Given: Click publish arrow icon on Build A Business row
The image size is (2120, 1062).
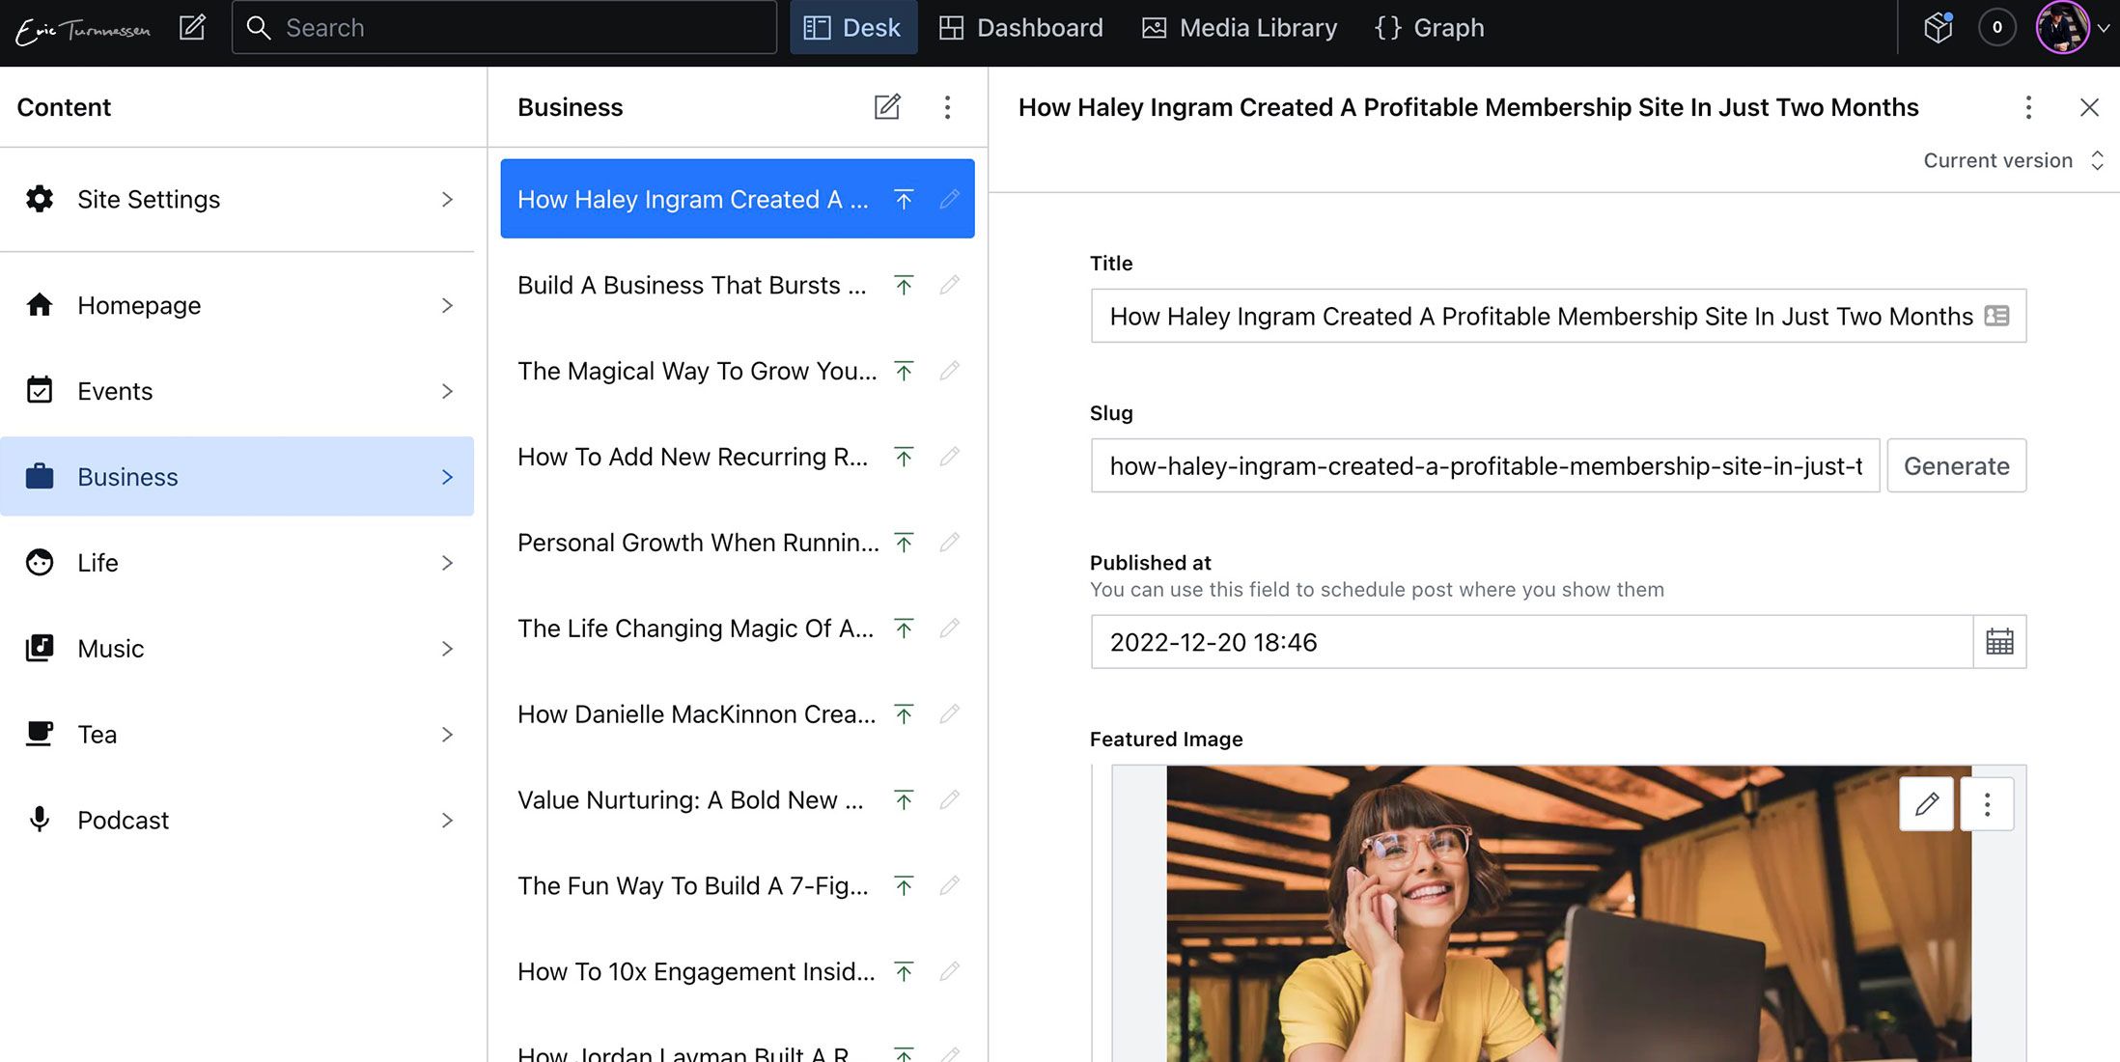Looking at the screenshot, I should coord(904,285).
